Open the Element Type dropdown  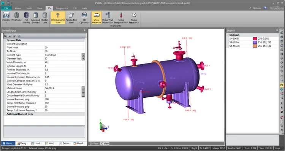click(83, 55)
